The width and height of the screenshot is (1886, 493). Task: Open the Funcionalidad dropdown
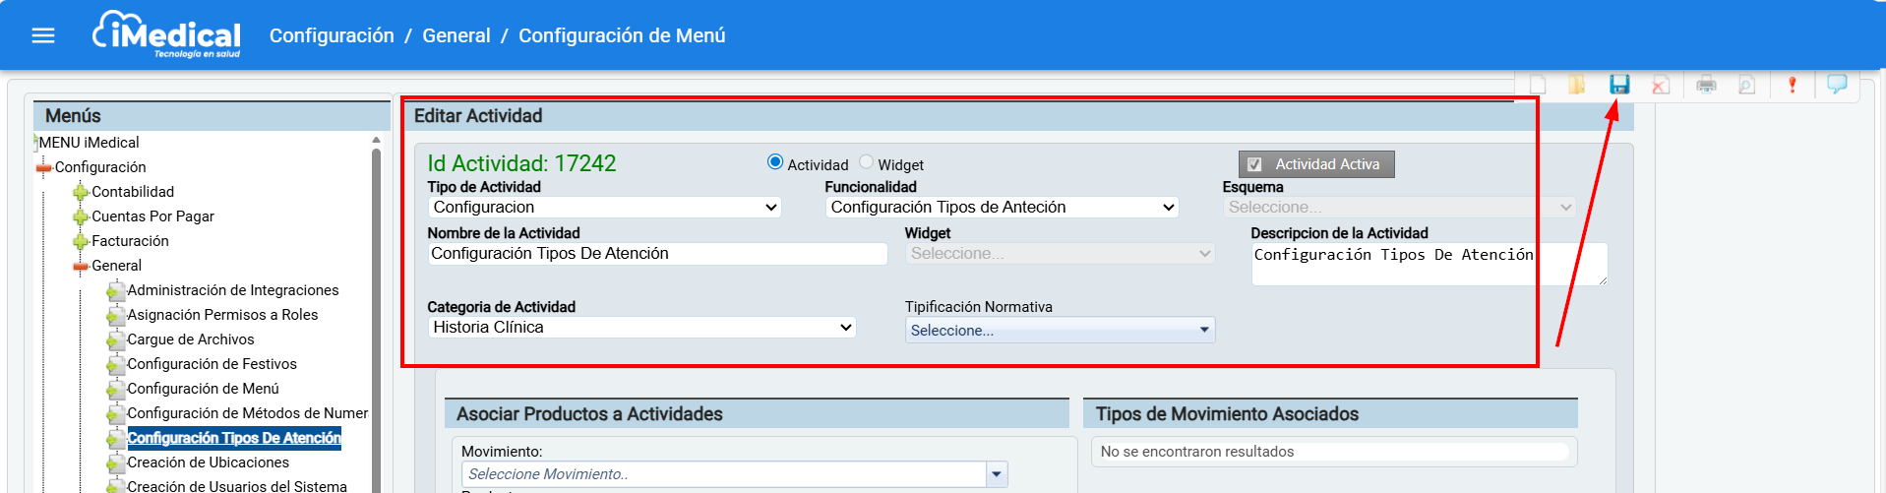point(1001,208)
